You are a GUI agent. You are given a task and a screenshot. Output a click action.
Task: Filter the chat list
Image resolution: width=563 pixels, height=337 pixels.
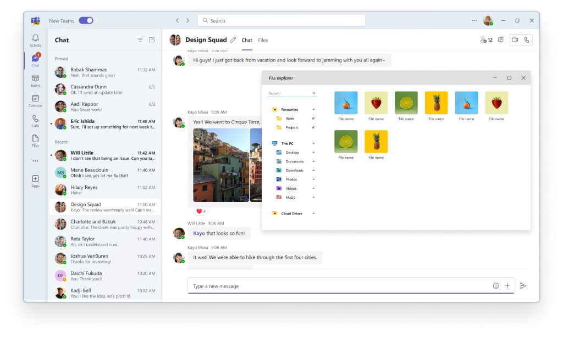pos(140,40)
